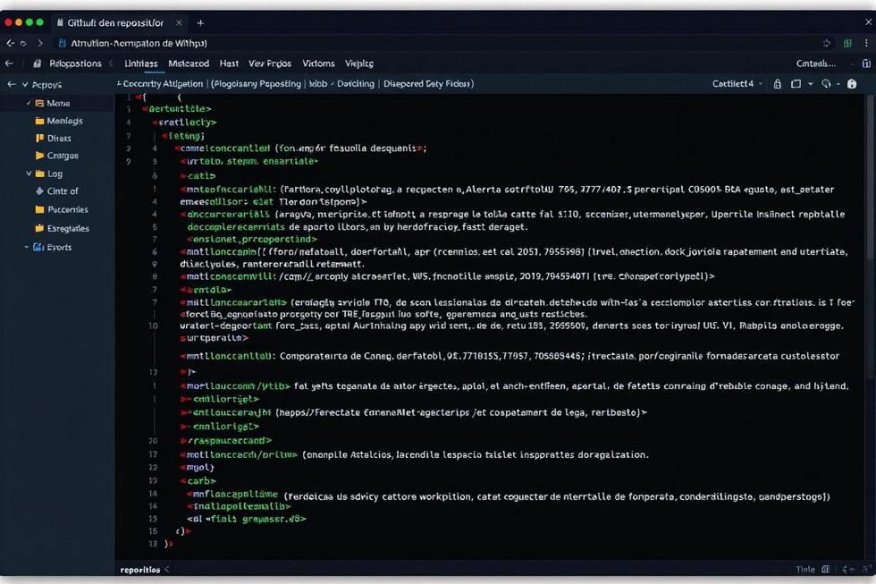Click the folder icon next to Puccenties
The height and width of the screenshot is (584, 876).
(39, 209)
